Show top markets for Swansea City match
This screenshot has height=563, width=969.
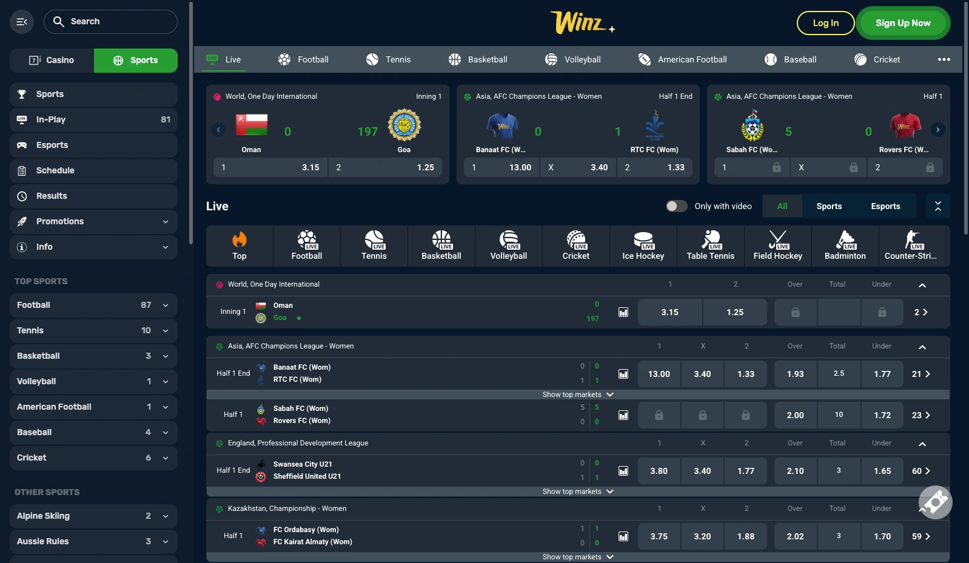(x=578, y=491)
